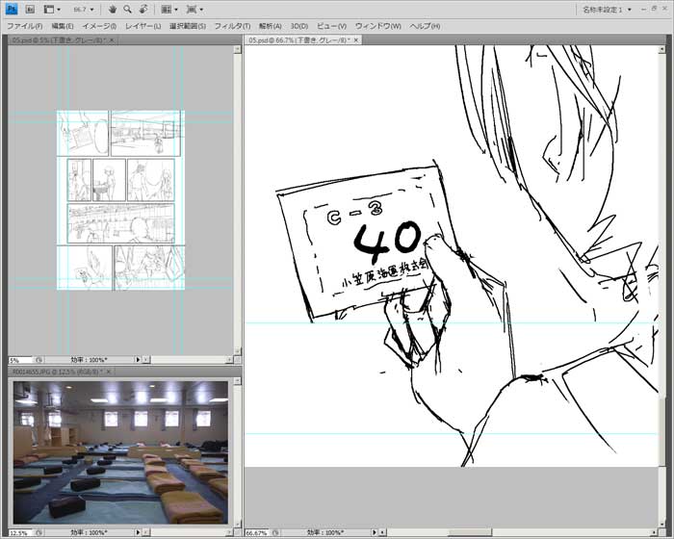The width and height of the screenshot is (674, 539).
Task: Close the 05.psd @ 66.7% document tab
Action: point(353,40)
